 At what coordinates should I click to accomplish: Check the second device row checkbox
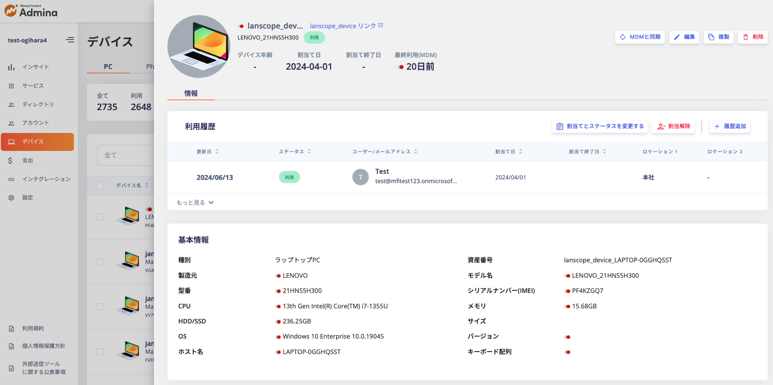(100, 262)
